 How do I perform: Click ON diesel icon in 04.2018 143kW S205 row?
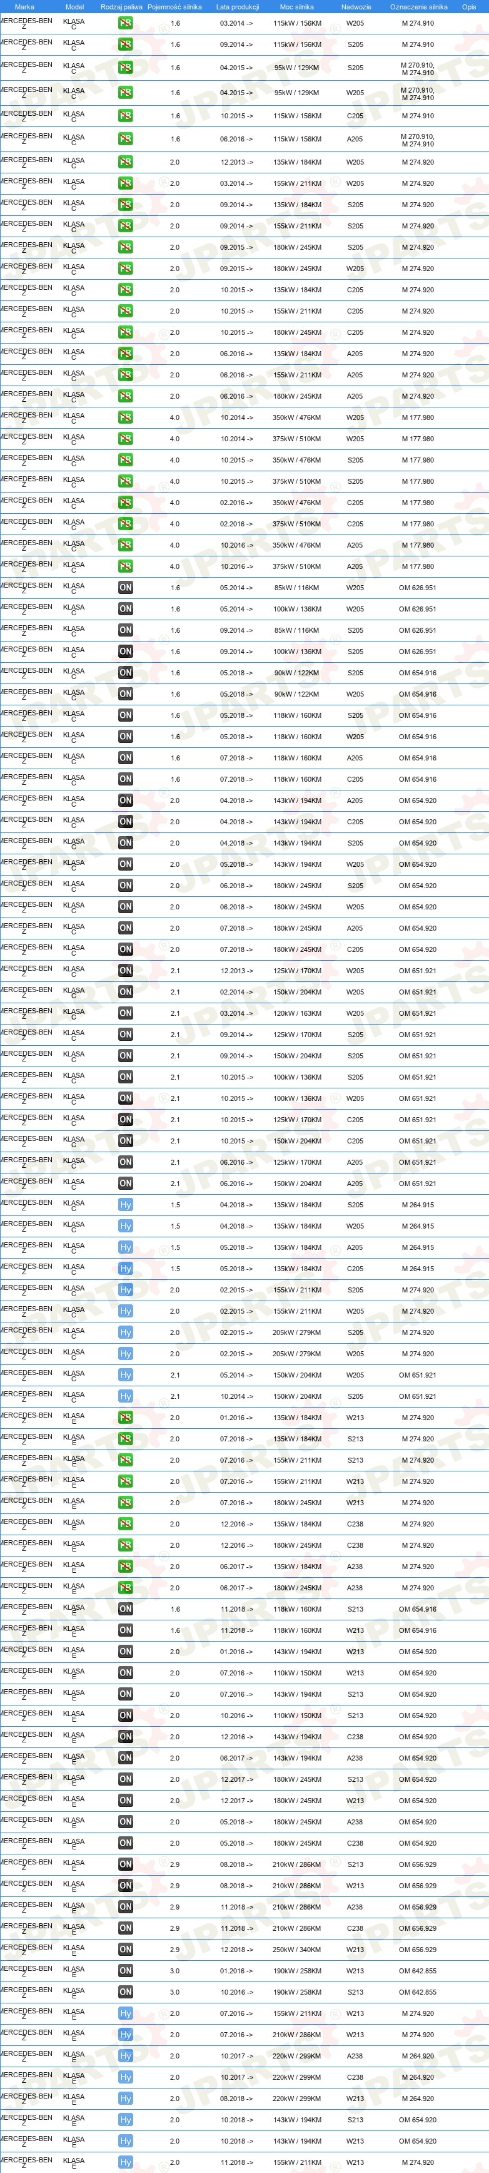pyautogui.click(x=125, y=842)
